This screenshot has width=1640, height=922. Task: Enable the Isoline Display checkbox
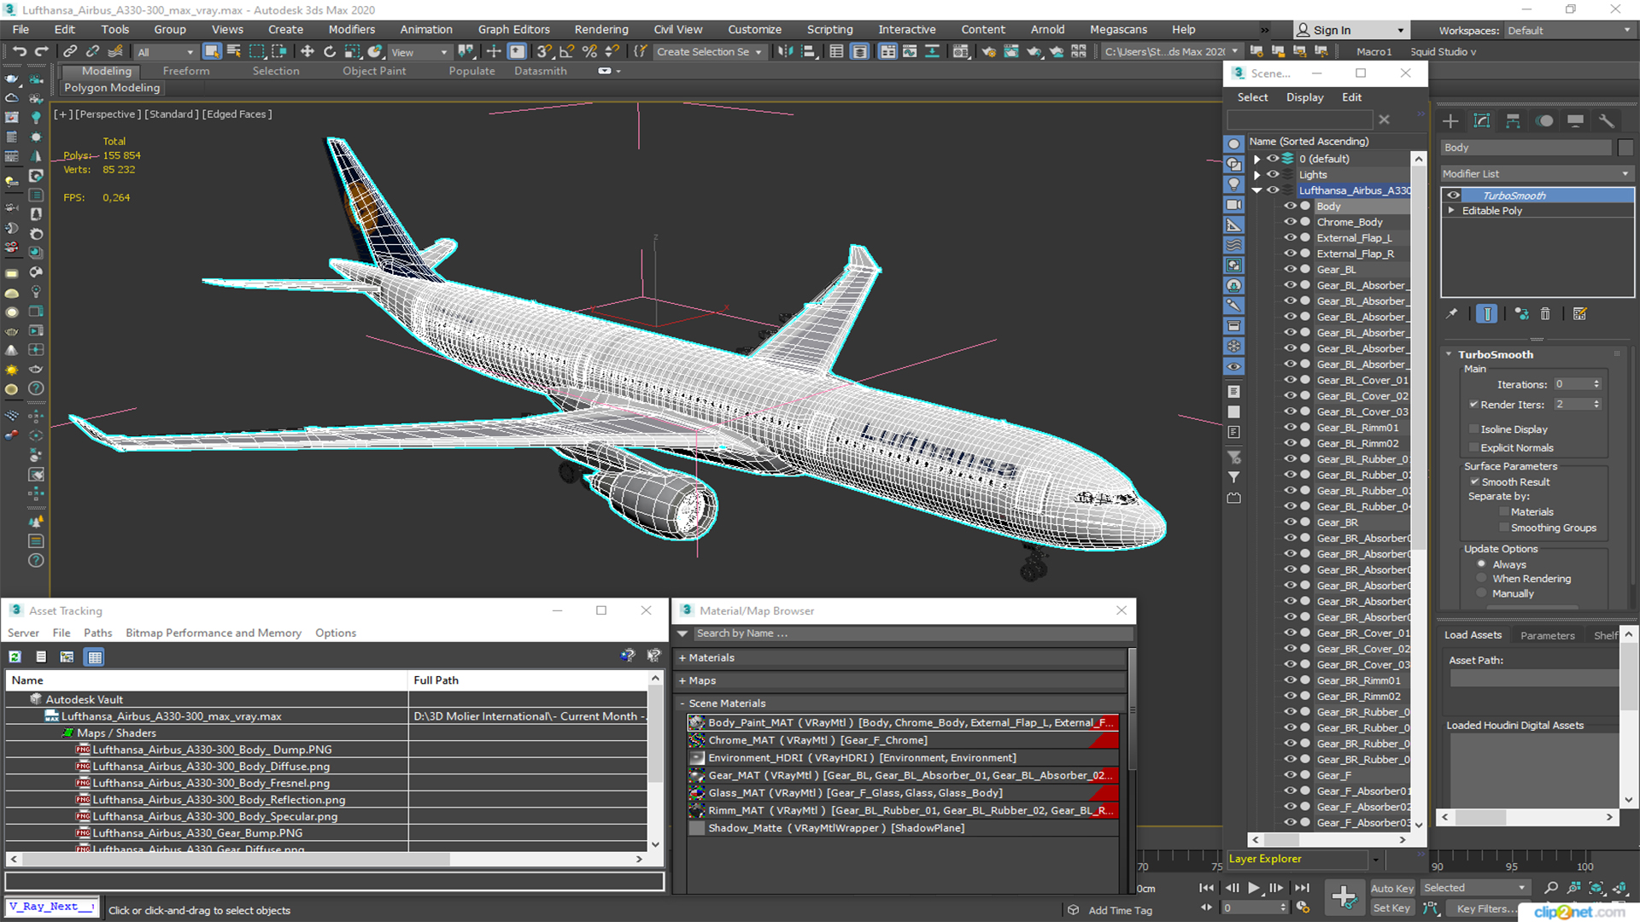(x=1473, y=429)
